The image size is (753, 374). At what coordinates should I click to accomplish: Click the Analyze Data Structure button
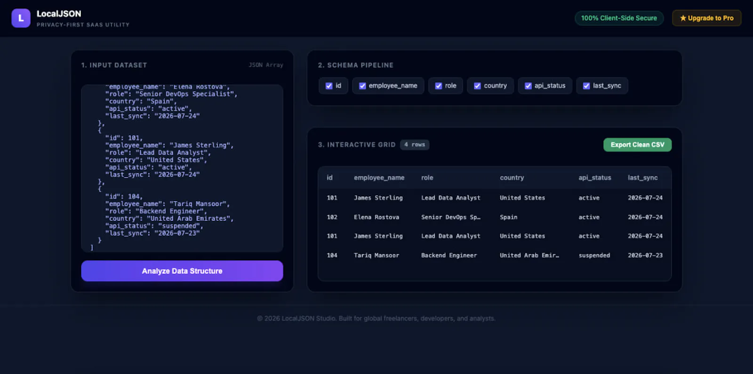[182, 271]
